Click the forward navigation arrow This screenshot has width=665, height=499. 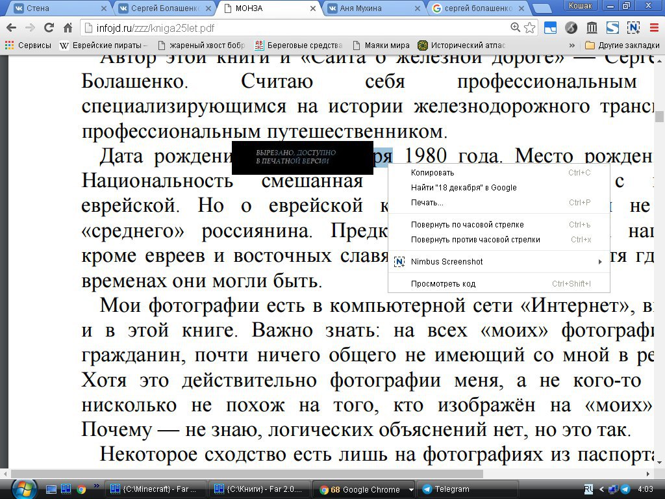30,28
